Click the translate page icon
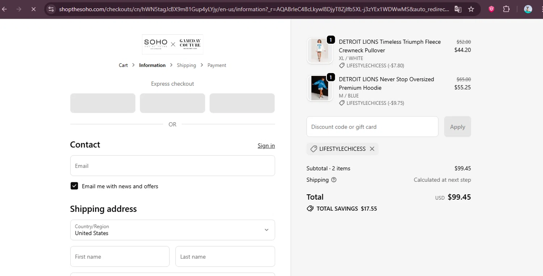543x276 pixels. 458,9
